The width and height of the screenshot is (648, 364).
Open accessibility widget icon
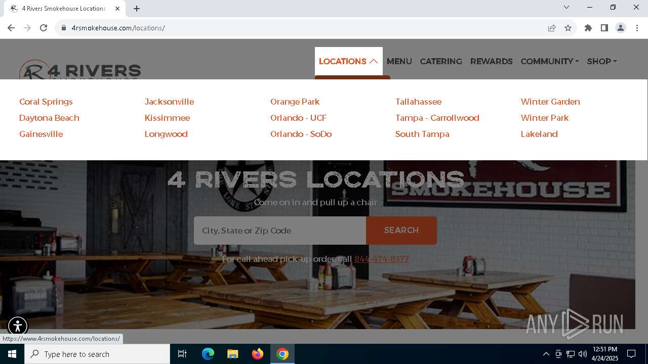point(18,326)
